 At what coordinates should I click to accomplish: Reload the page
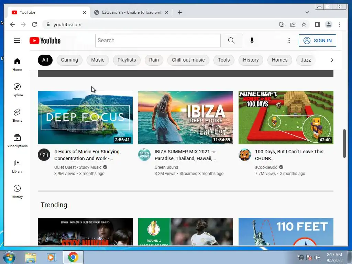[34, 24]
